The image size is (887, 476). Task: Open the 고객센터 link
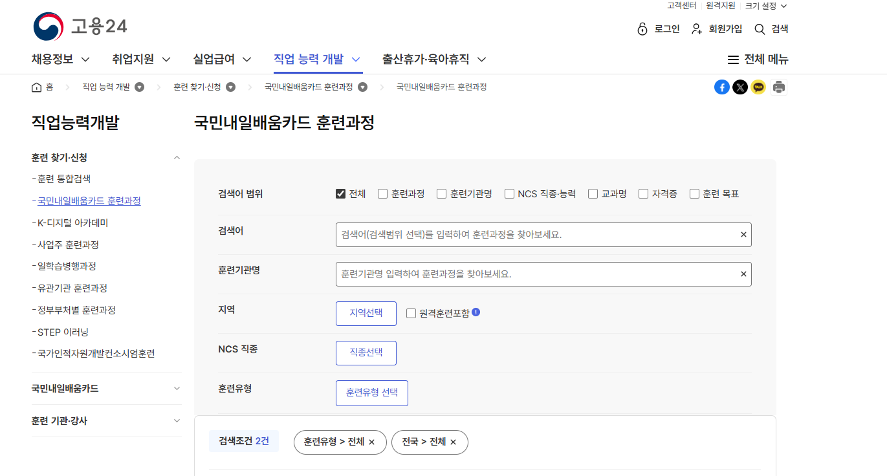[682, 6]
